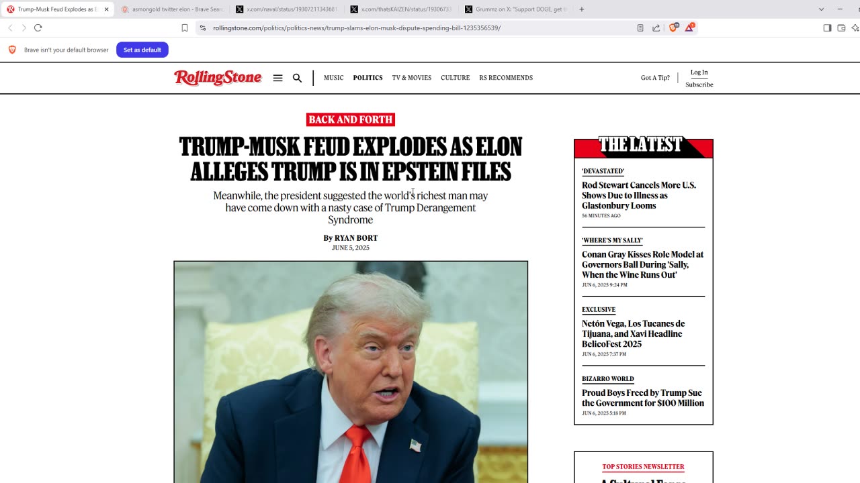This screenshot has width=860, height=483.
Task: Open the CULTURE nav section
Action: coord(455,78)
